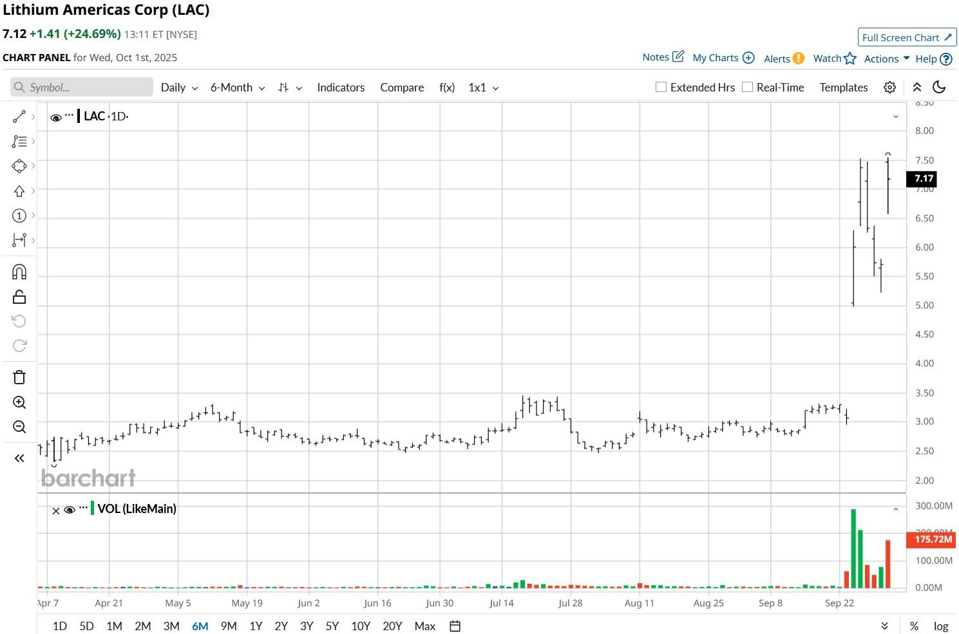
Task: Click the 175.72M volume label
Action: 931,539
